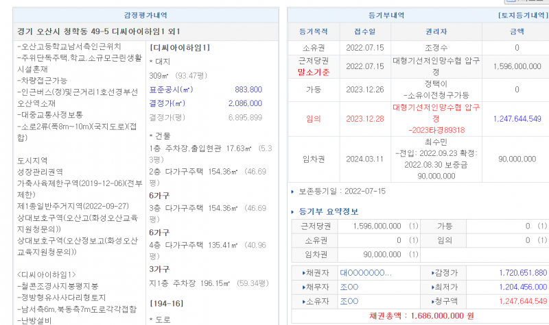Screen dimensions: 549x325
Task: Click the 채권자 name link 대OOOOOOO...
Action: pyautogui.click(x=366, y=272)
